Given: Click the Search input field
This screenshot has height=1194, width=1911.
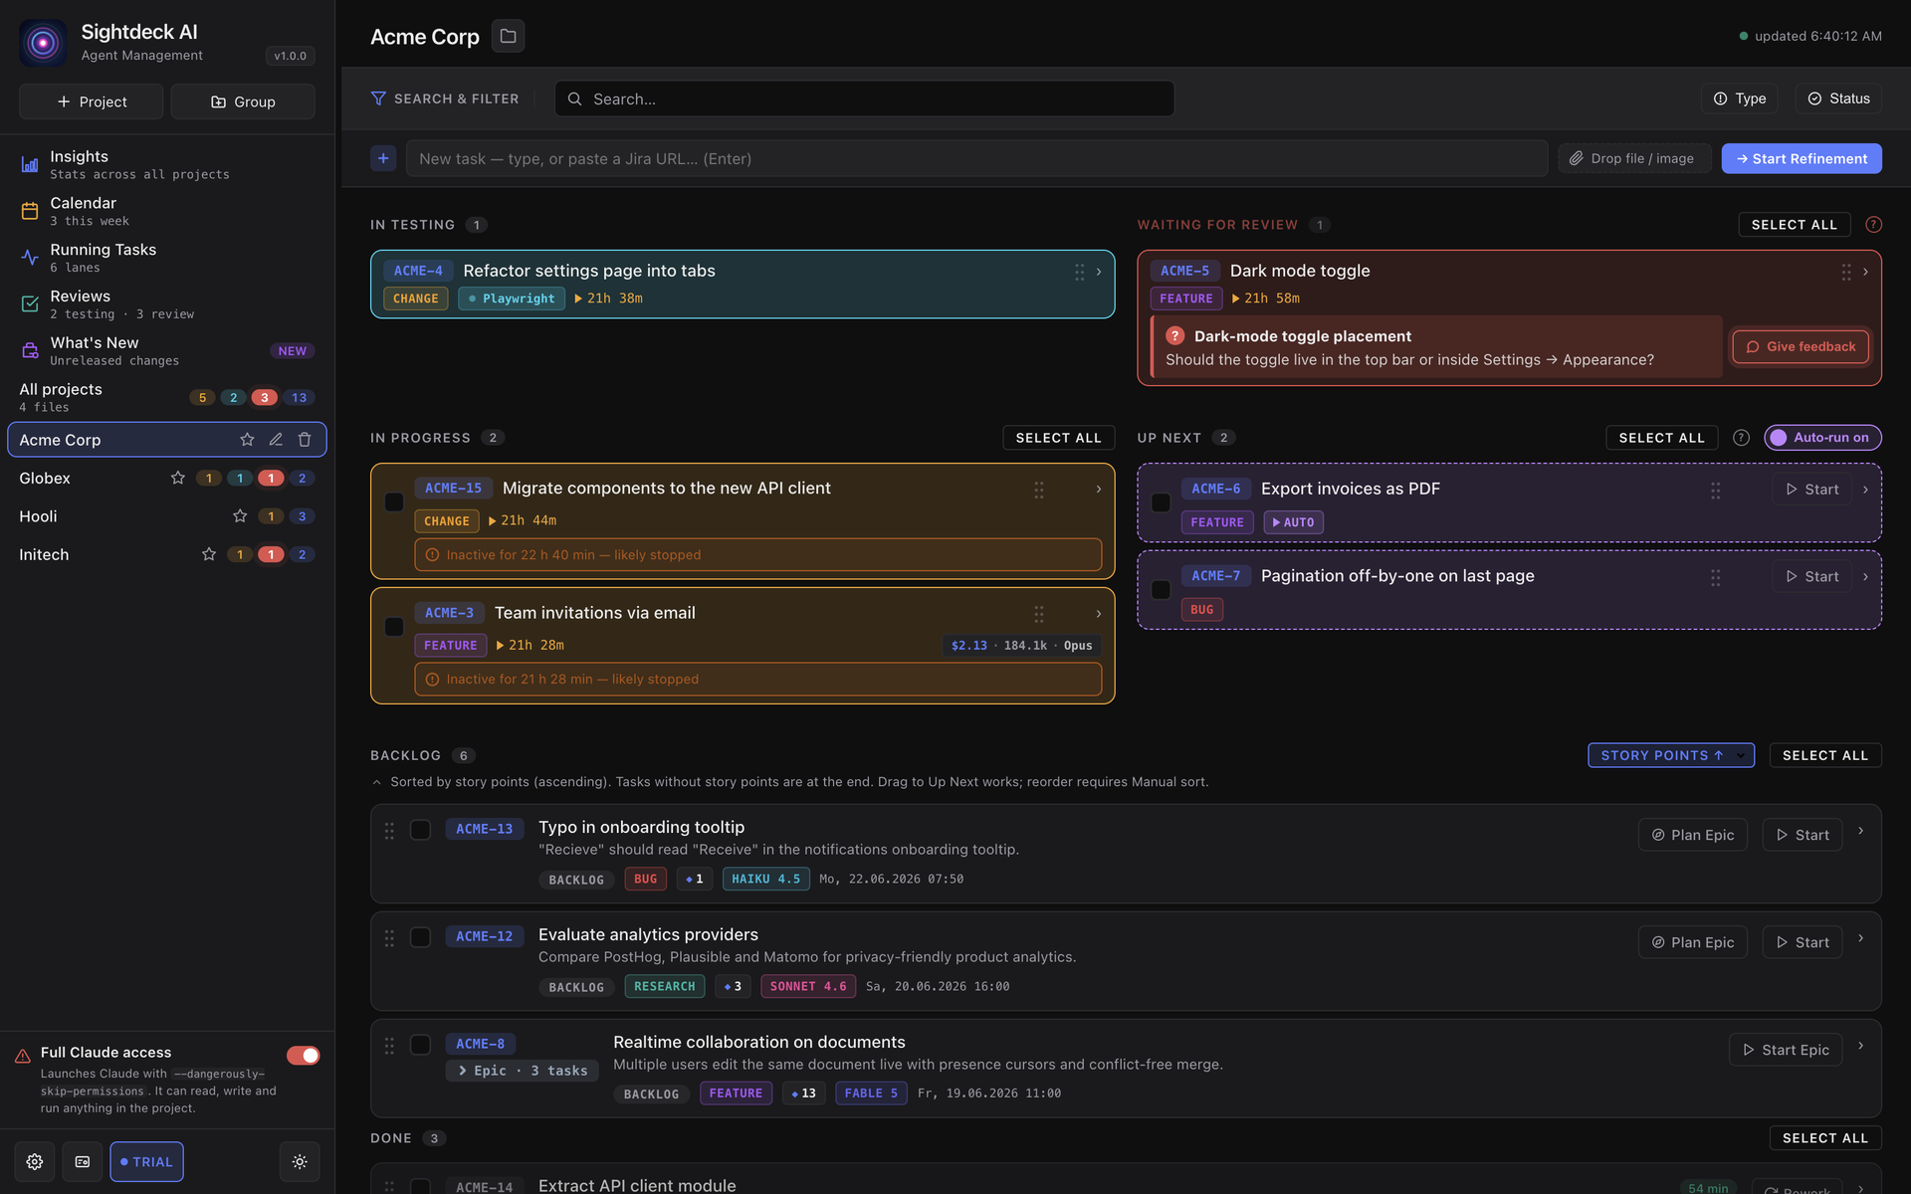Looking at the screenshot, I should pos(864,99).
